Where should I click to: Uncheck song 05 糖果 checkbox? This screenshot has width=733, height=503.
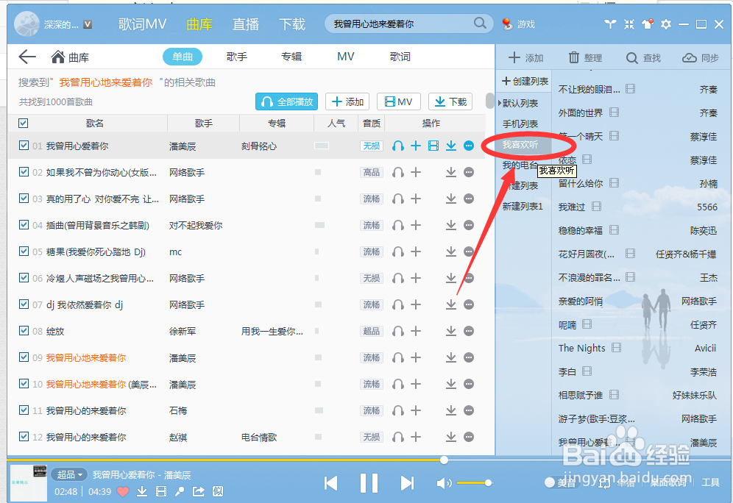coord(24,251)
